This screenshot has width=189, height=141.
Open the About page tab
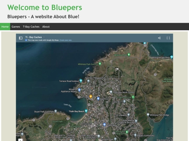46,26
